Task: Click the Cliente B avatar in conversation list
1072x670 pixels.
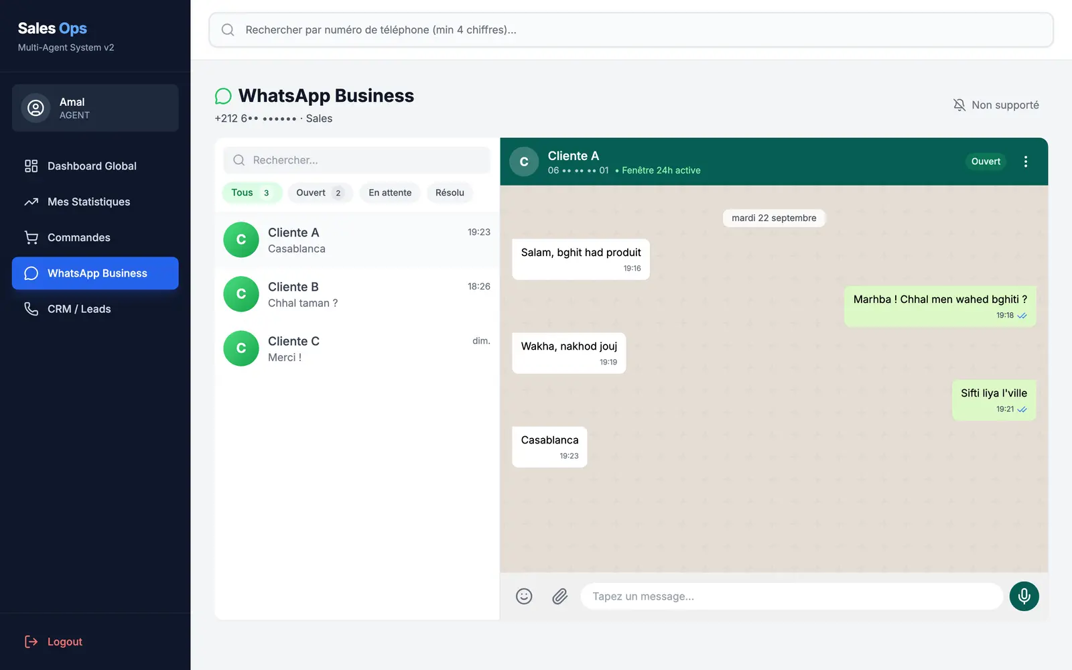Action: 241,294
